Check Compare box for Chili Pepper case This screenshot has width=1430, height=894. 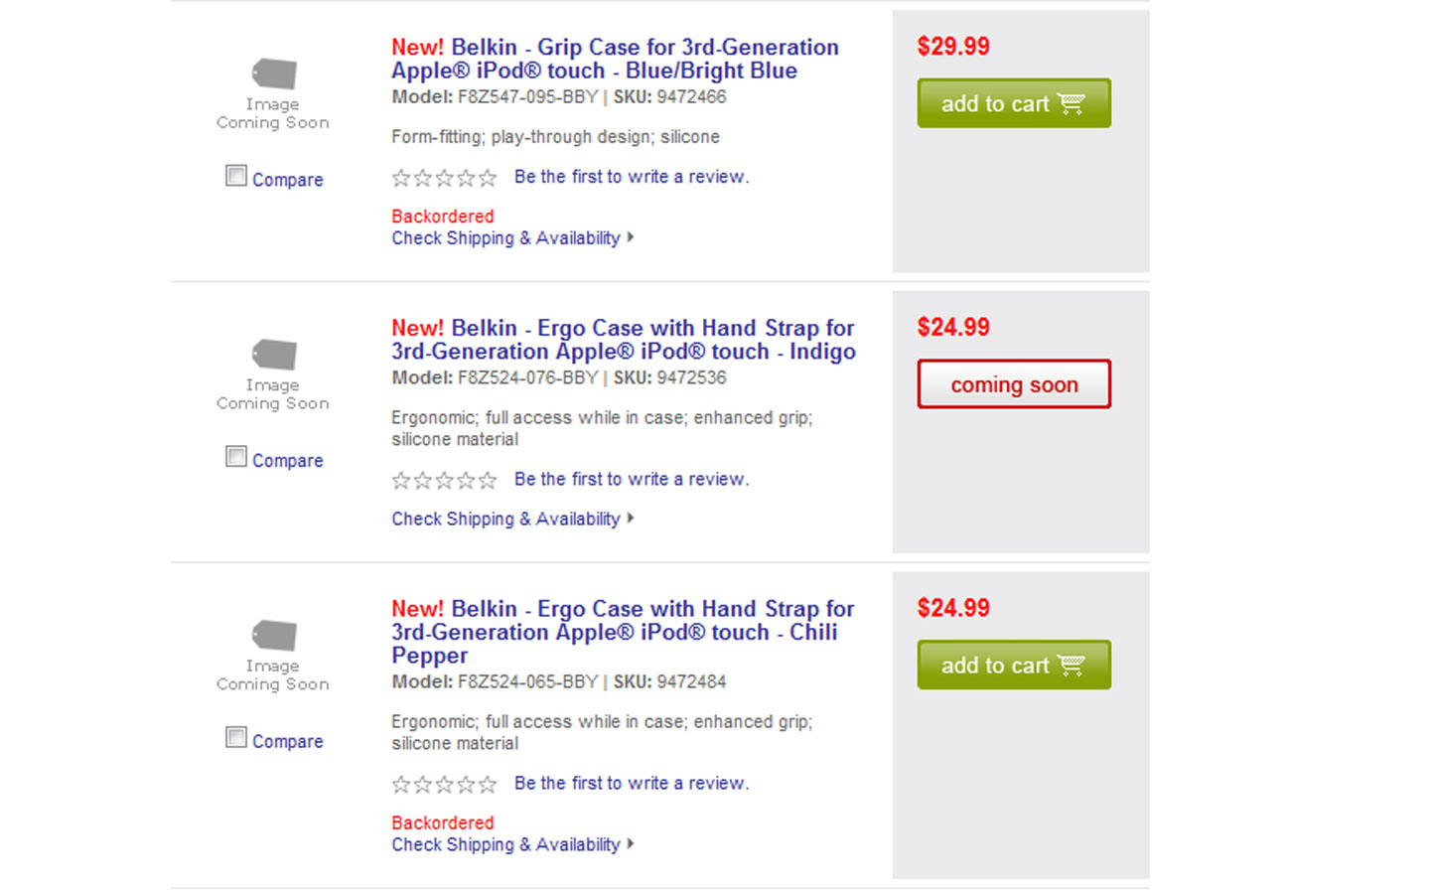236,737
